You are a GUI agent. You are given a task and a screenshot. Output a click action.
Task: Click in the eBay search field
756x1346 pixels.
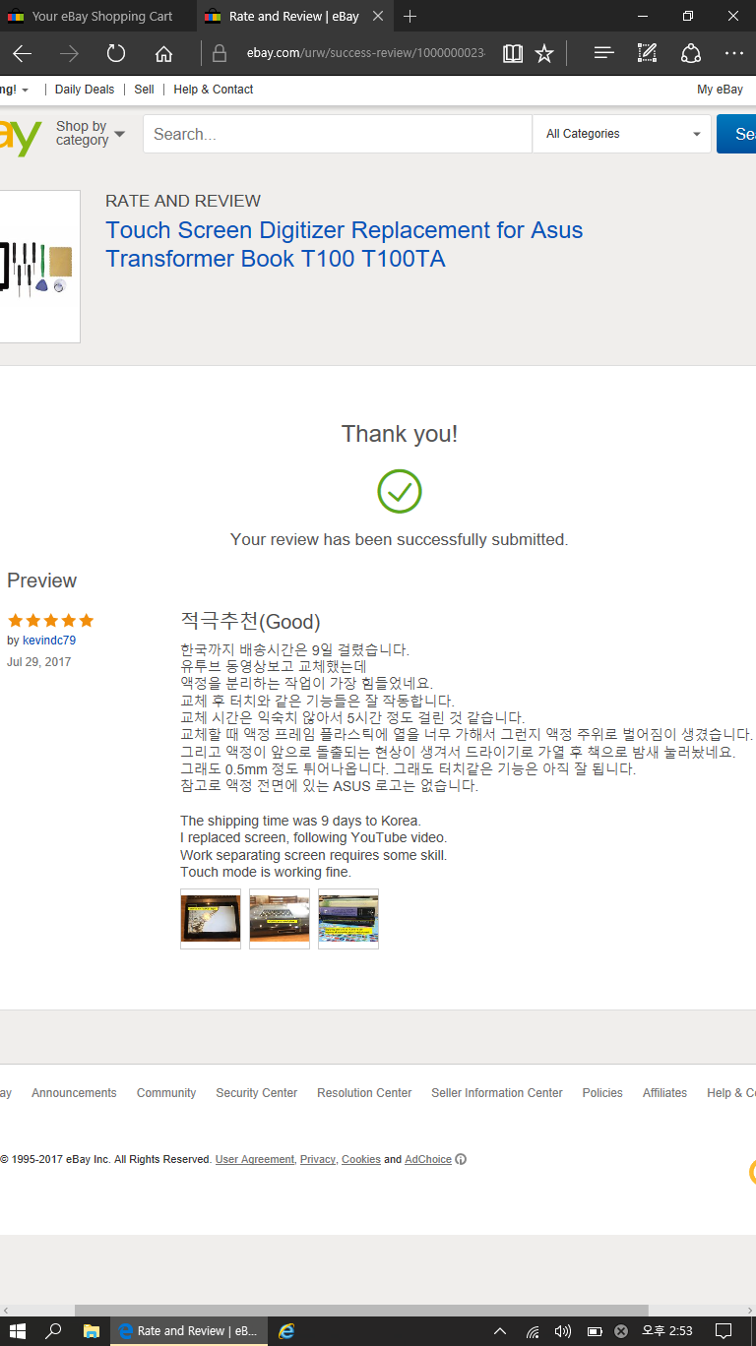pos(337,134)
